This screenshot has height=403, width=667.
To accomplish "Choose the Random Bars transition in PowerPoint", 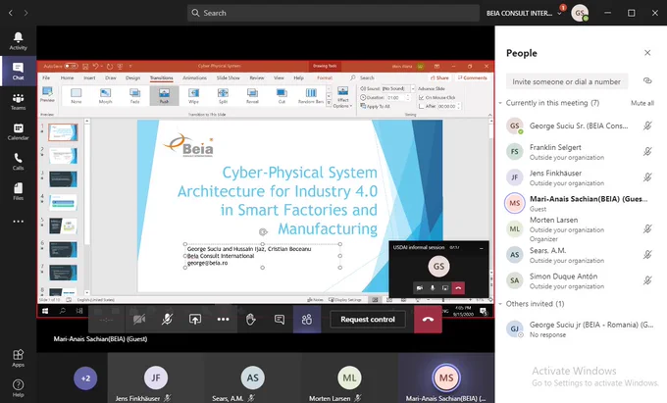I will point(311,96).
